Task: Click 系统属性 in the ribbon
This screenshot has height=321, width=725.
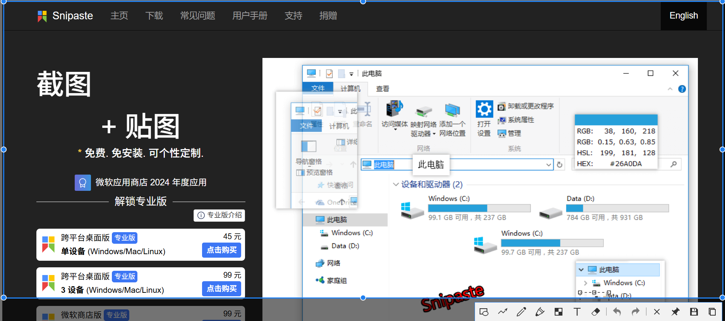Action: pyautogui.click(x=516, y=120)
